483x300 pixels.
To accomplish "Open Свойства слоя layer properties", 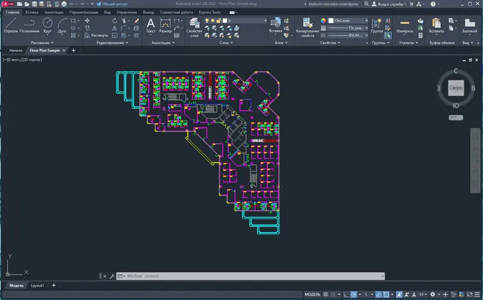I will point(194,28).
